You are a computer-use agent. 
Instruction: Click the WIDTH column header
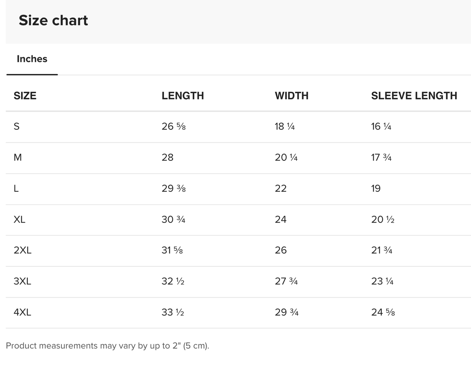coord(291,96)
